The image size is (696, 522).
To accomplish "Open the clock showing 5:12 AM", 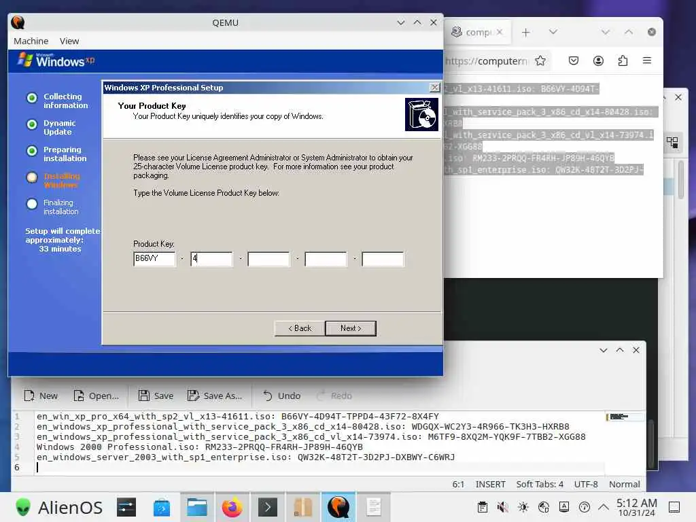I will [x=636, y=507].
